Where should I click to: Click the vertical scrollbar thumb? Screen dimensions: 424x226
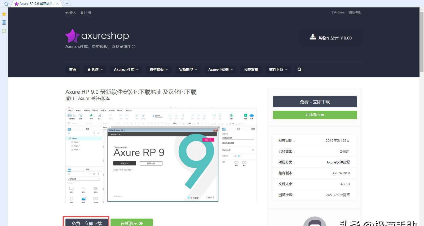coord(422,42)
